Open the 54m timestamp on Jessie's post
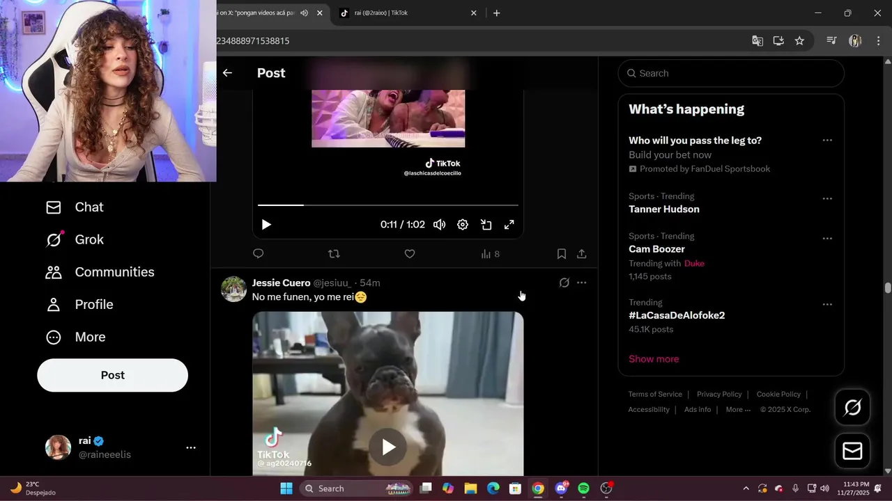The width and height of the screenshot is (892, 501). point(370,283)
